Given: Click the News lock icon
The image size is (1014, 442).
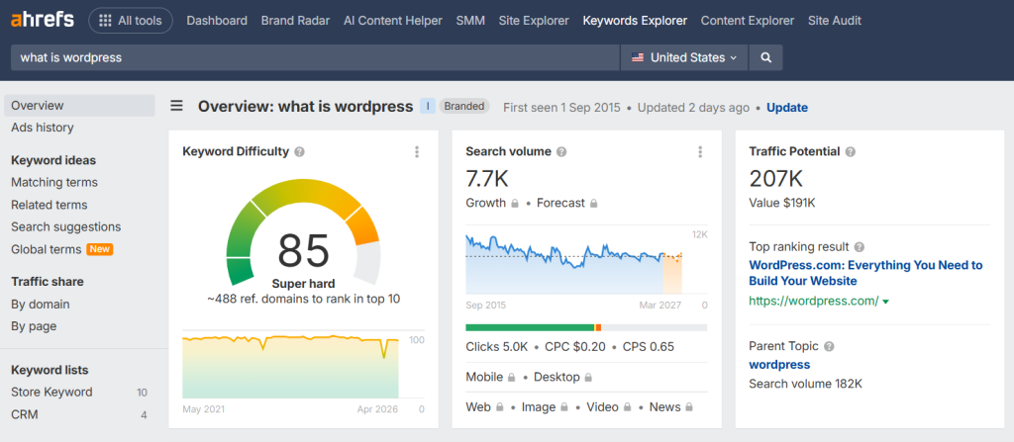Looking at the screenshot, I should [689, 407].
